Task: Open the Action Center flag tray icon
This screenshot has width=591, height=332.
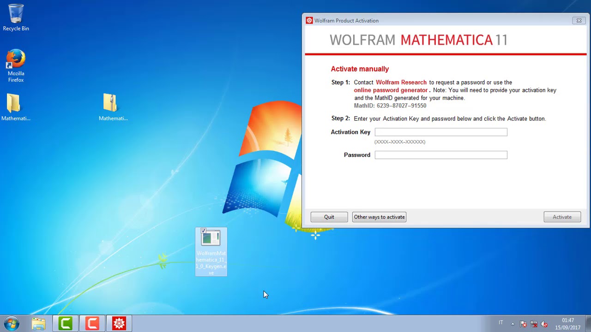Action: (x=523, y=324)
